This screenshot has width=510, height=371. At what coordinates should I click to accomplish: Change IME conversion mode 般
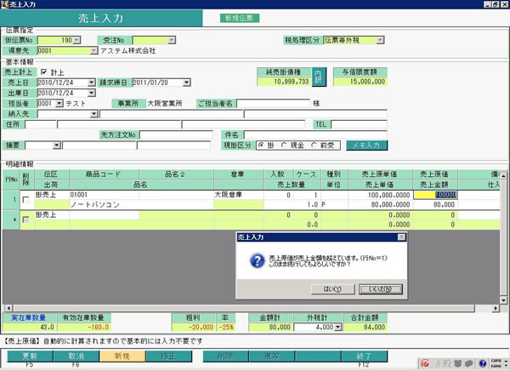[447, 363]
